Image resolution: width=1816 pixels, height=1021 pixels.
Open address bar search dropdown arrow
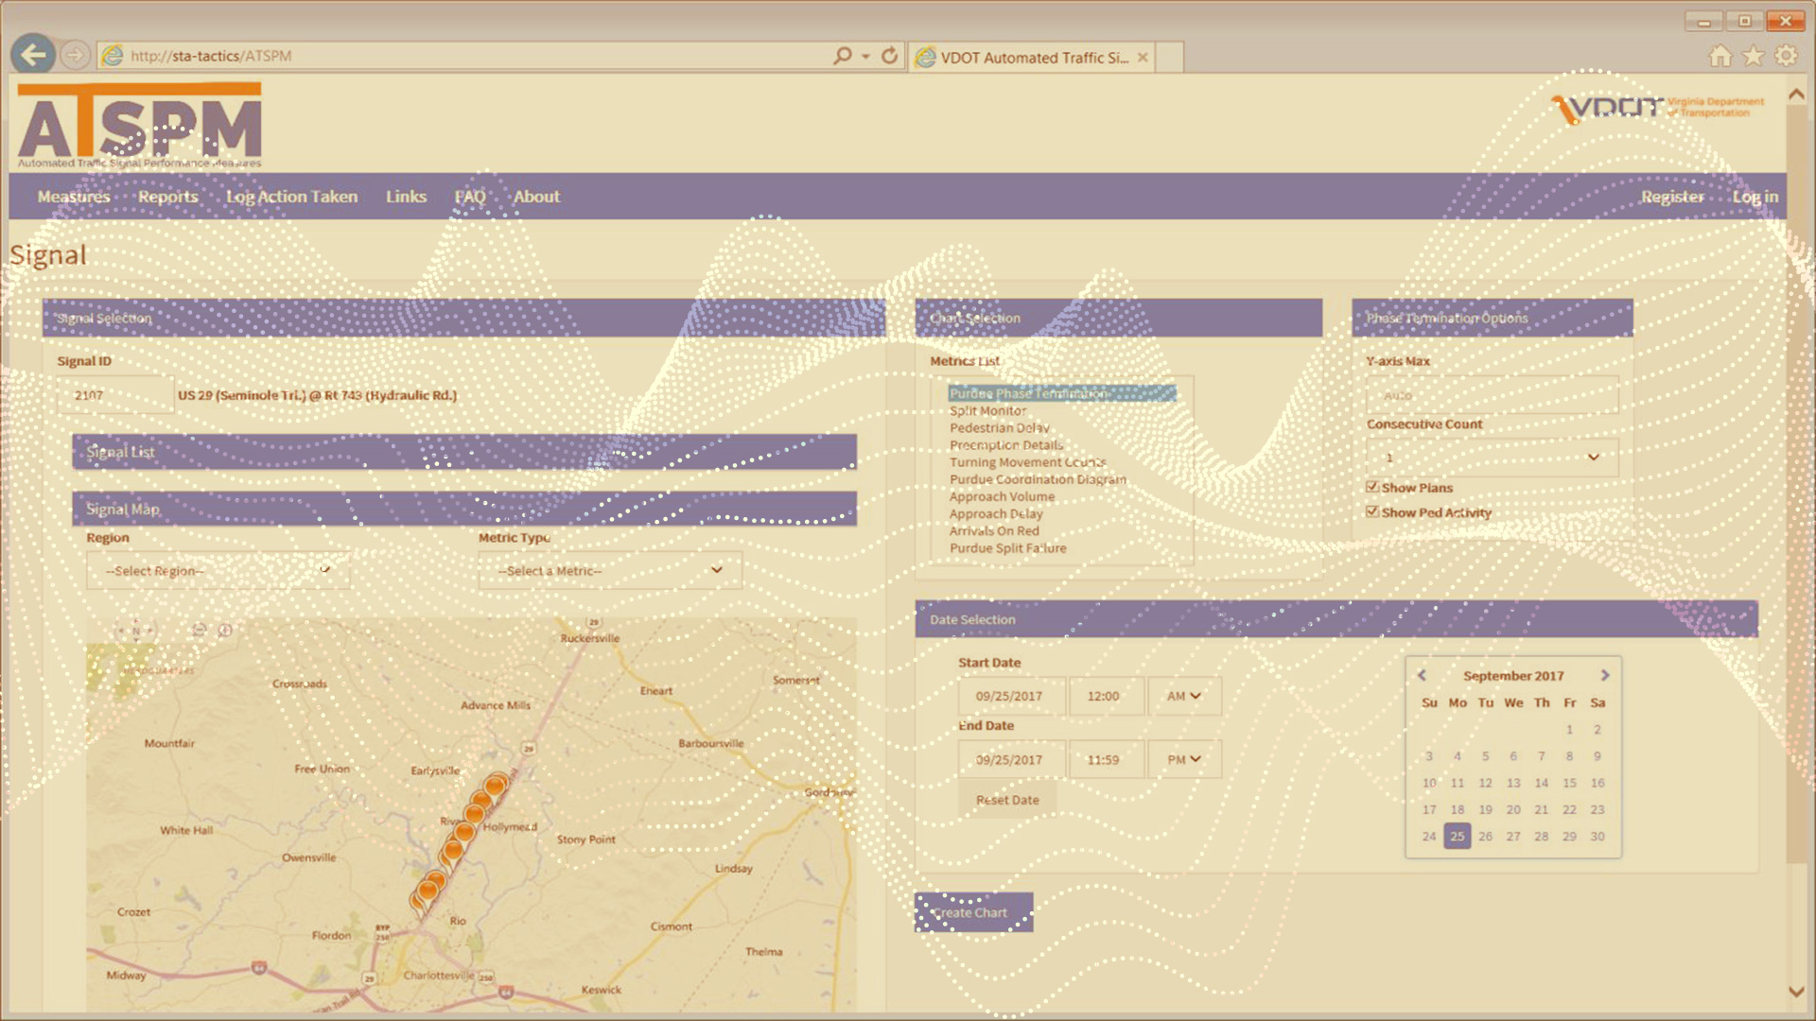pos(865,57)
